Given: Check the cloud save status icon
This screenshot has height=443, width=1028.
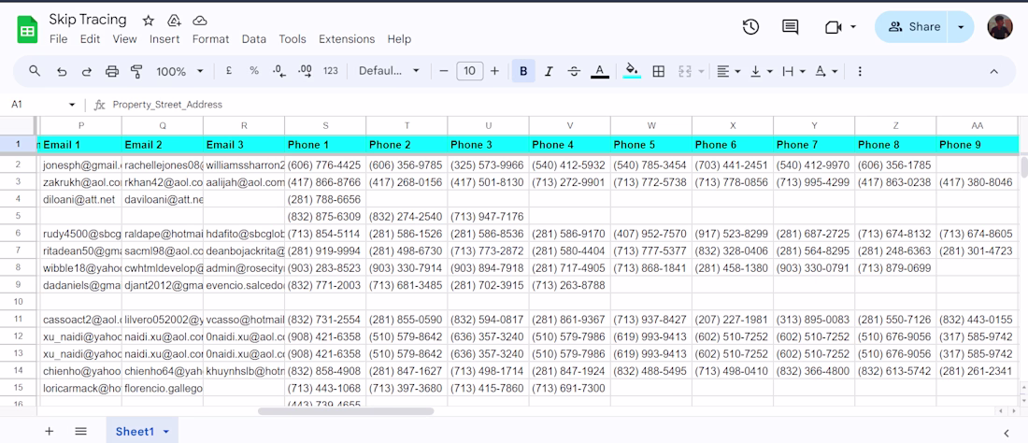Looking at the screenshot, I should coord(200,21).
